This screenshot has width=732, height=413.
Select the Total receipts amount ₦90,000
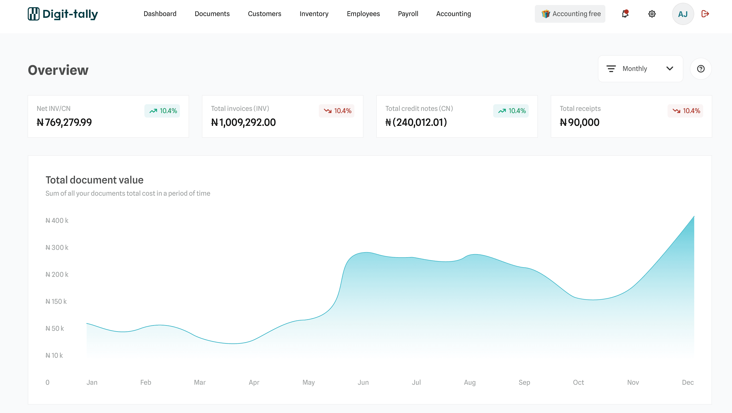tap(579, 122)
